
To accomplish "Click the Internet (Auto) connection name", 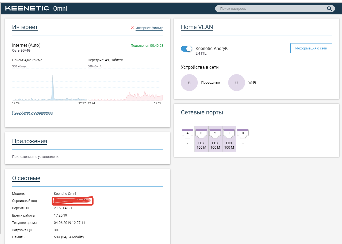I will (x=26, y=45).
